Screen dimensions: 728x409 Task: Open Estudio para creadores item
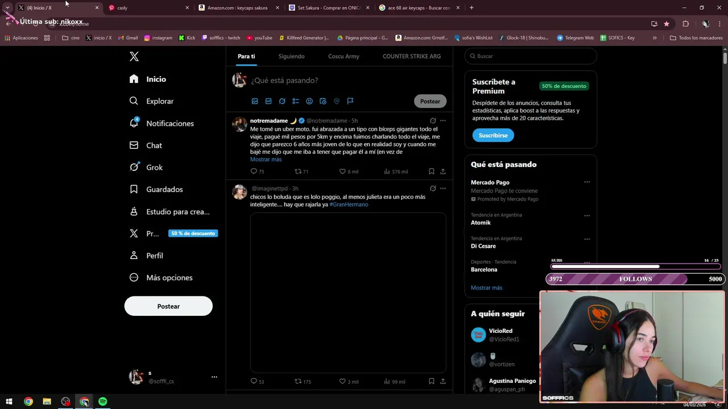click(x=169, y=211)
